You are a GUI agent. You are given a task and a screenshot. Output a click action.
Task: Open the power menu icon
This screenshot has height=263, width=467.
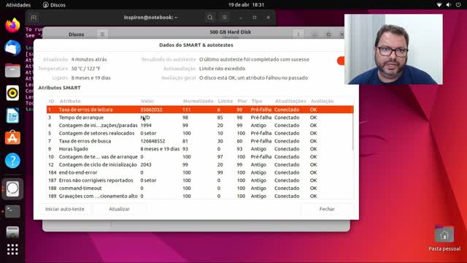coord(458,5)
